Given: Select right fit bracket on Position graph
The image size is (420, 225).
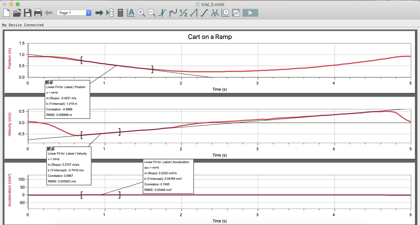Looking at the screenshot, I should pyautogui.click(x=152, y=69).
